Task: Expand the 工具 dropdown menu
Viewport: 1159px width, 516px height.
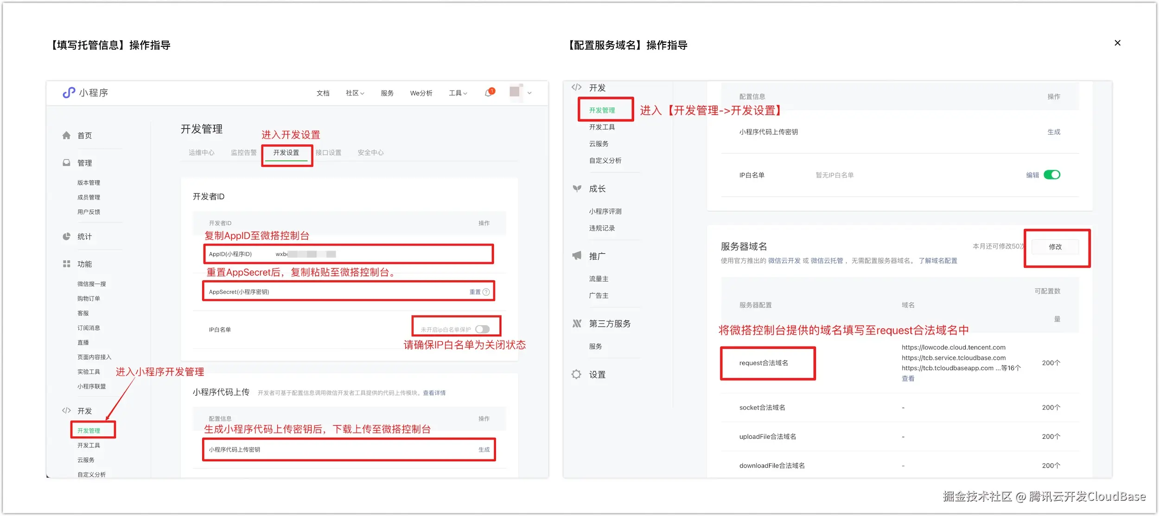Action: [x=458, y=93]
